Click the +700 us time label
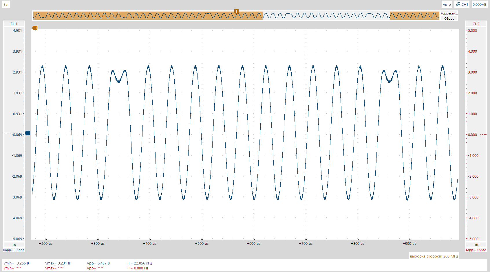The width and height of the screenshot is (490, 272). tap(306, 244)
